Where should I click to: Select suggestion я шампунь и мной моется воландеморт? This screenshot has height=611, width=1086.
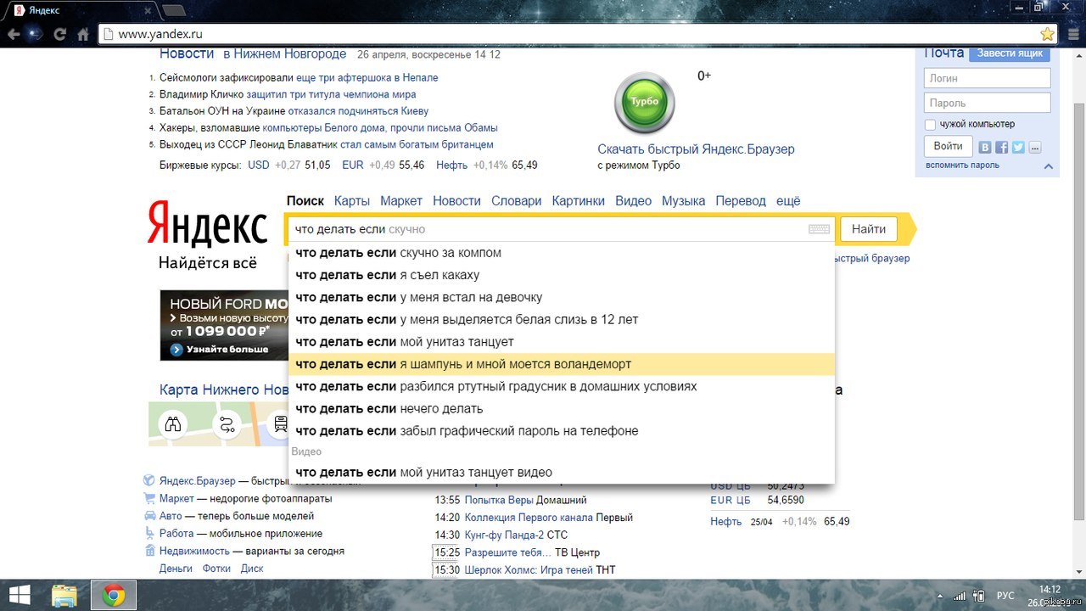562,364
